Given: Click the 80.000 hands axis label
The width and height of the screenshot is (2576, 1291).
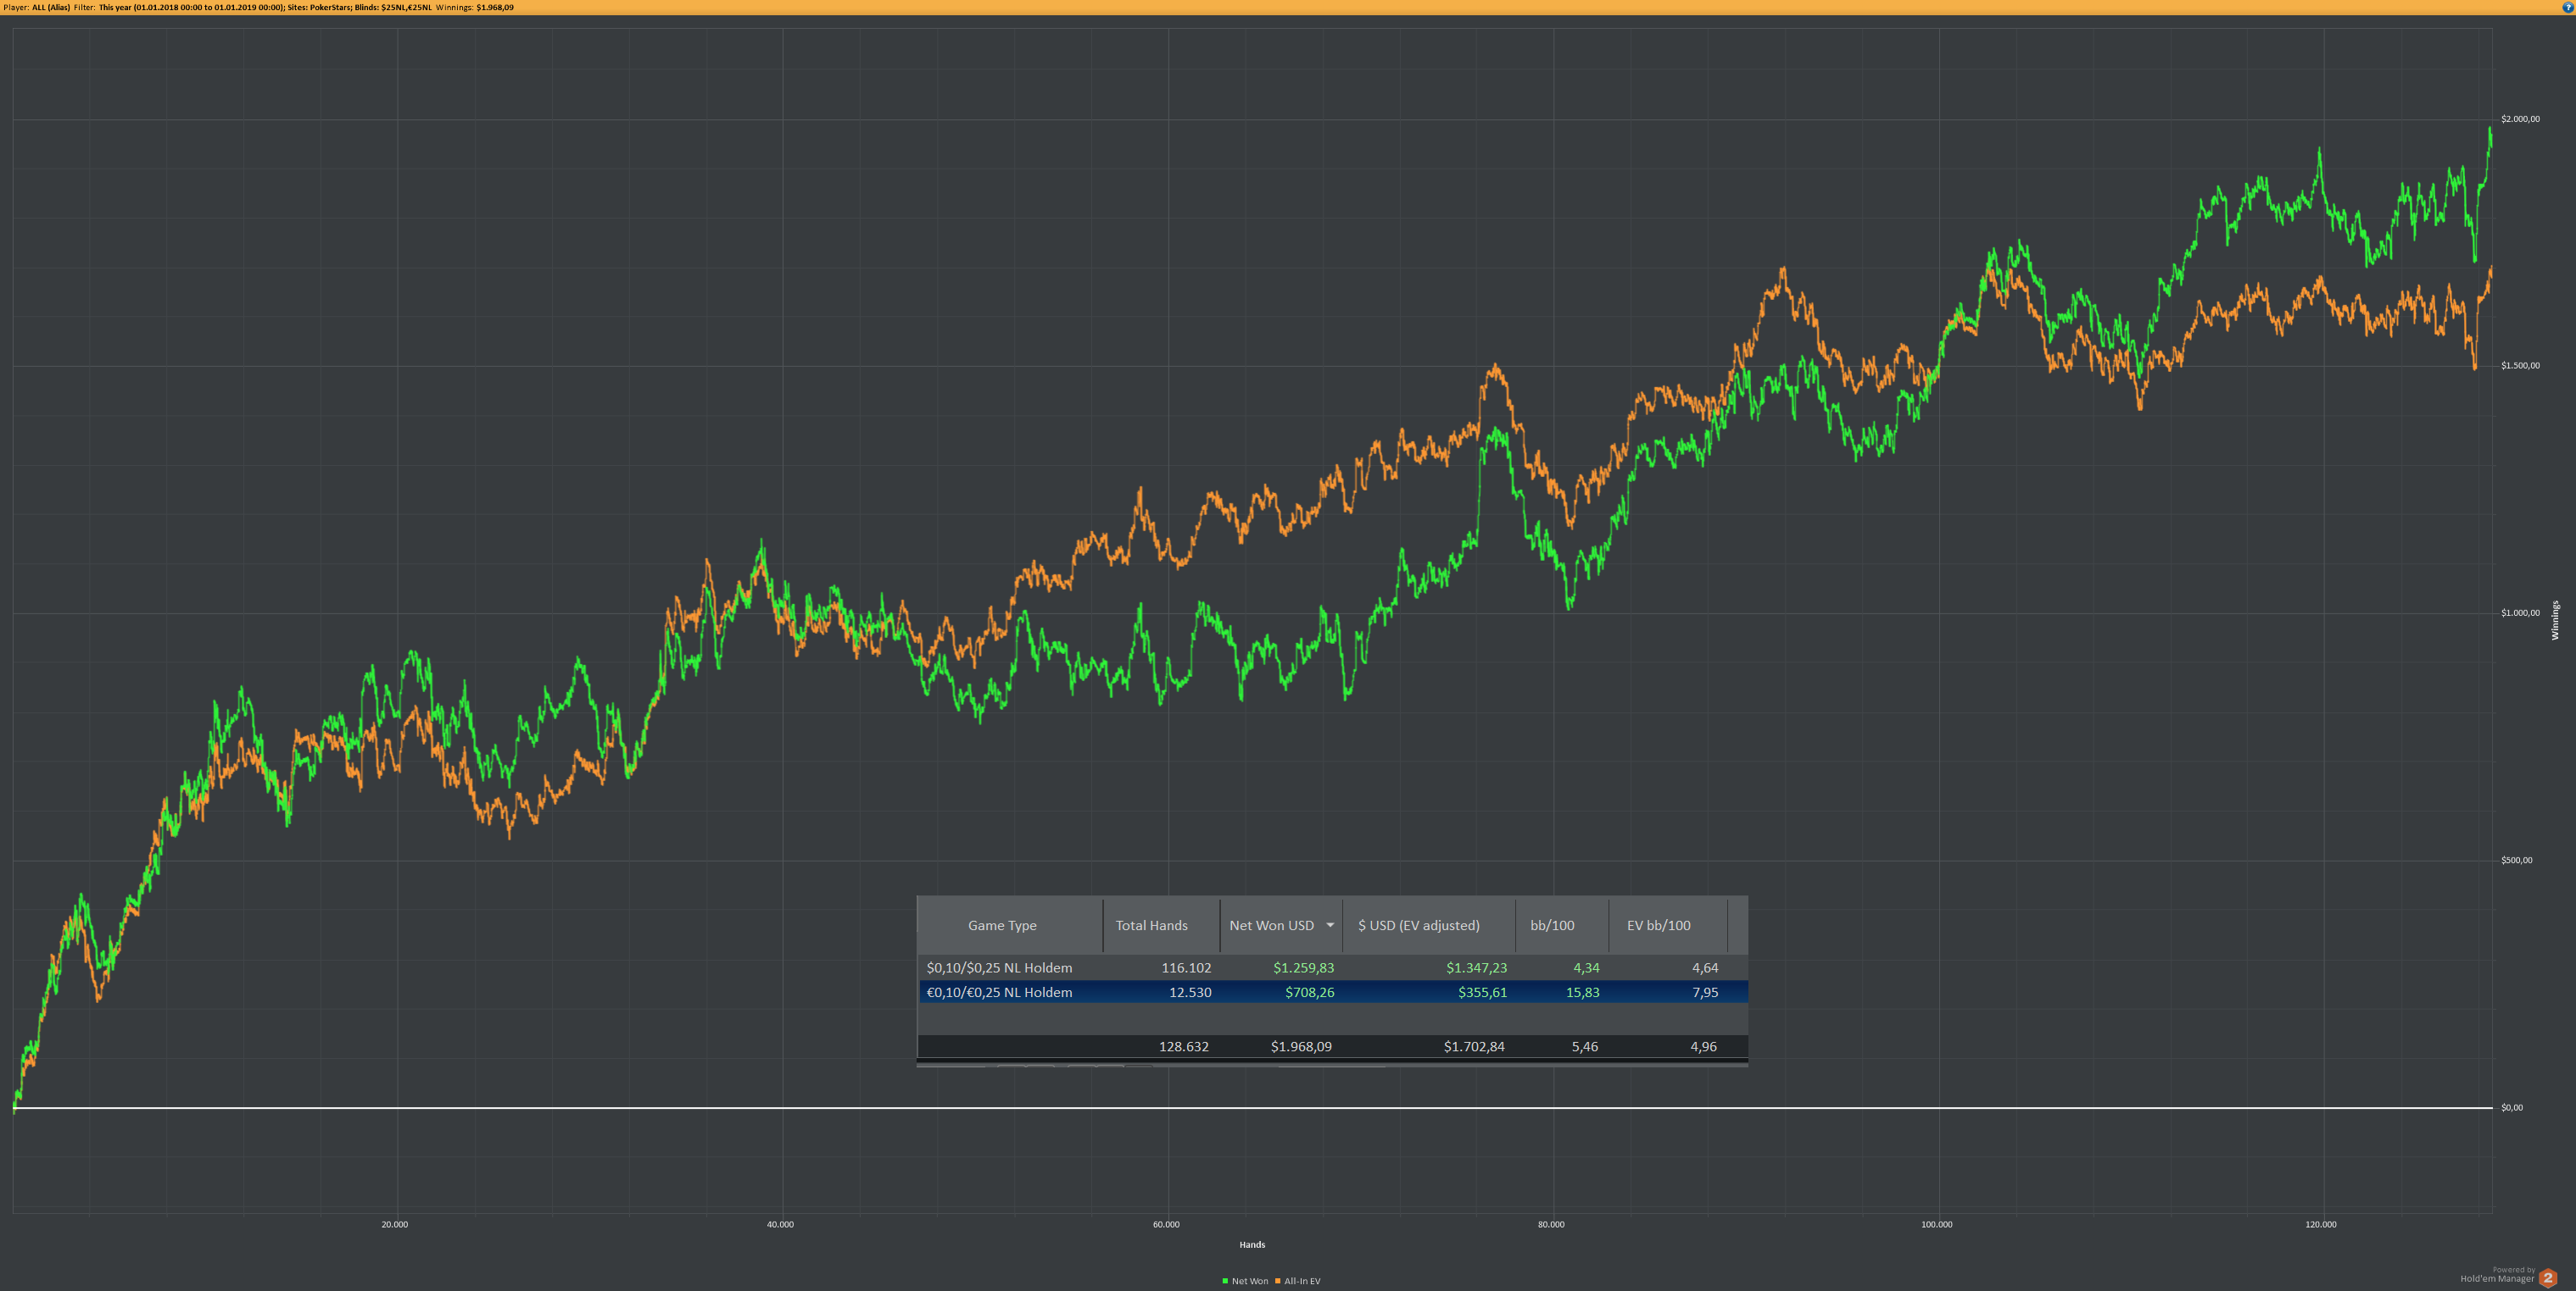Looking at the screenshot, I should point(1551,1224).
